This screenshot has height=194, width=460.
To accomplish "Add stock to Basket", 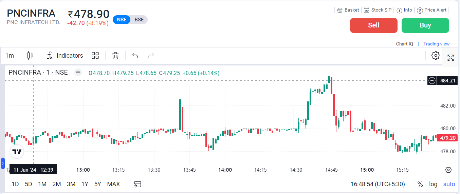I will click(348, 10).
